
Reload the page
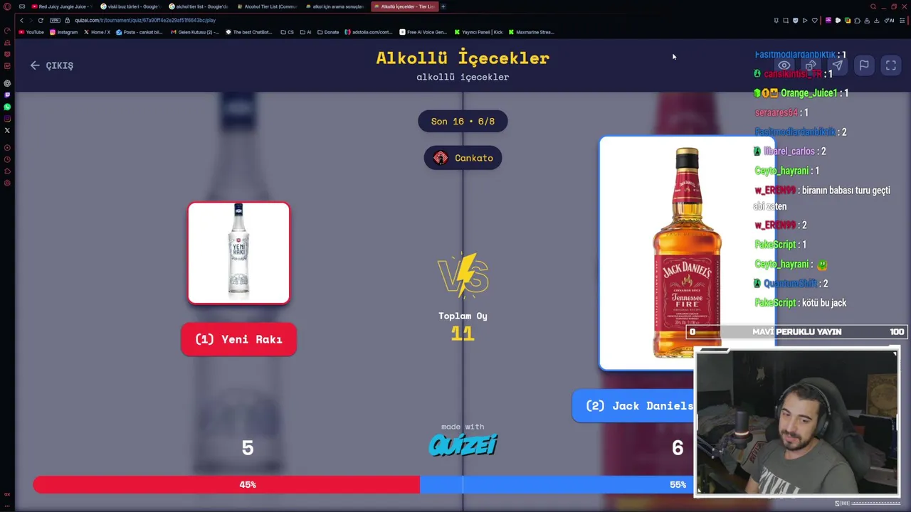coord(41,20)
